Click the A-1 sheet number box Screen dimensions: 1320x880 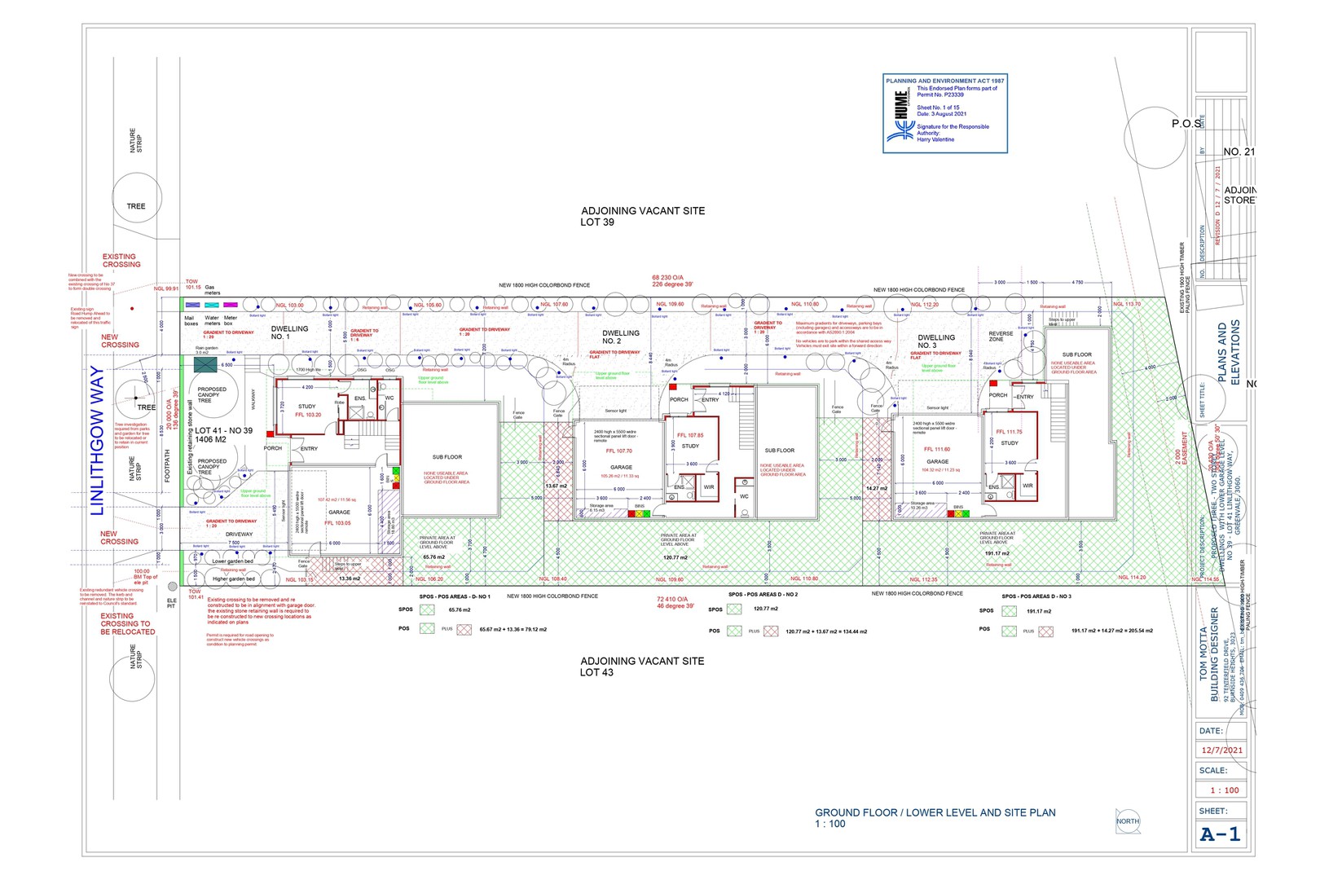point(1221,834)
